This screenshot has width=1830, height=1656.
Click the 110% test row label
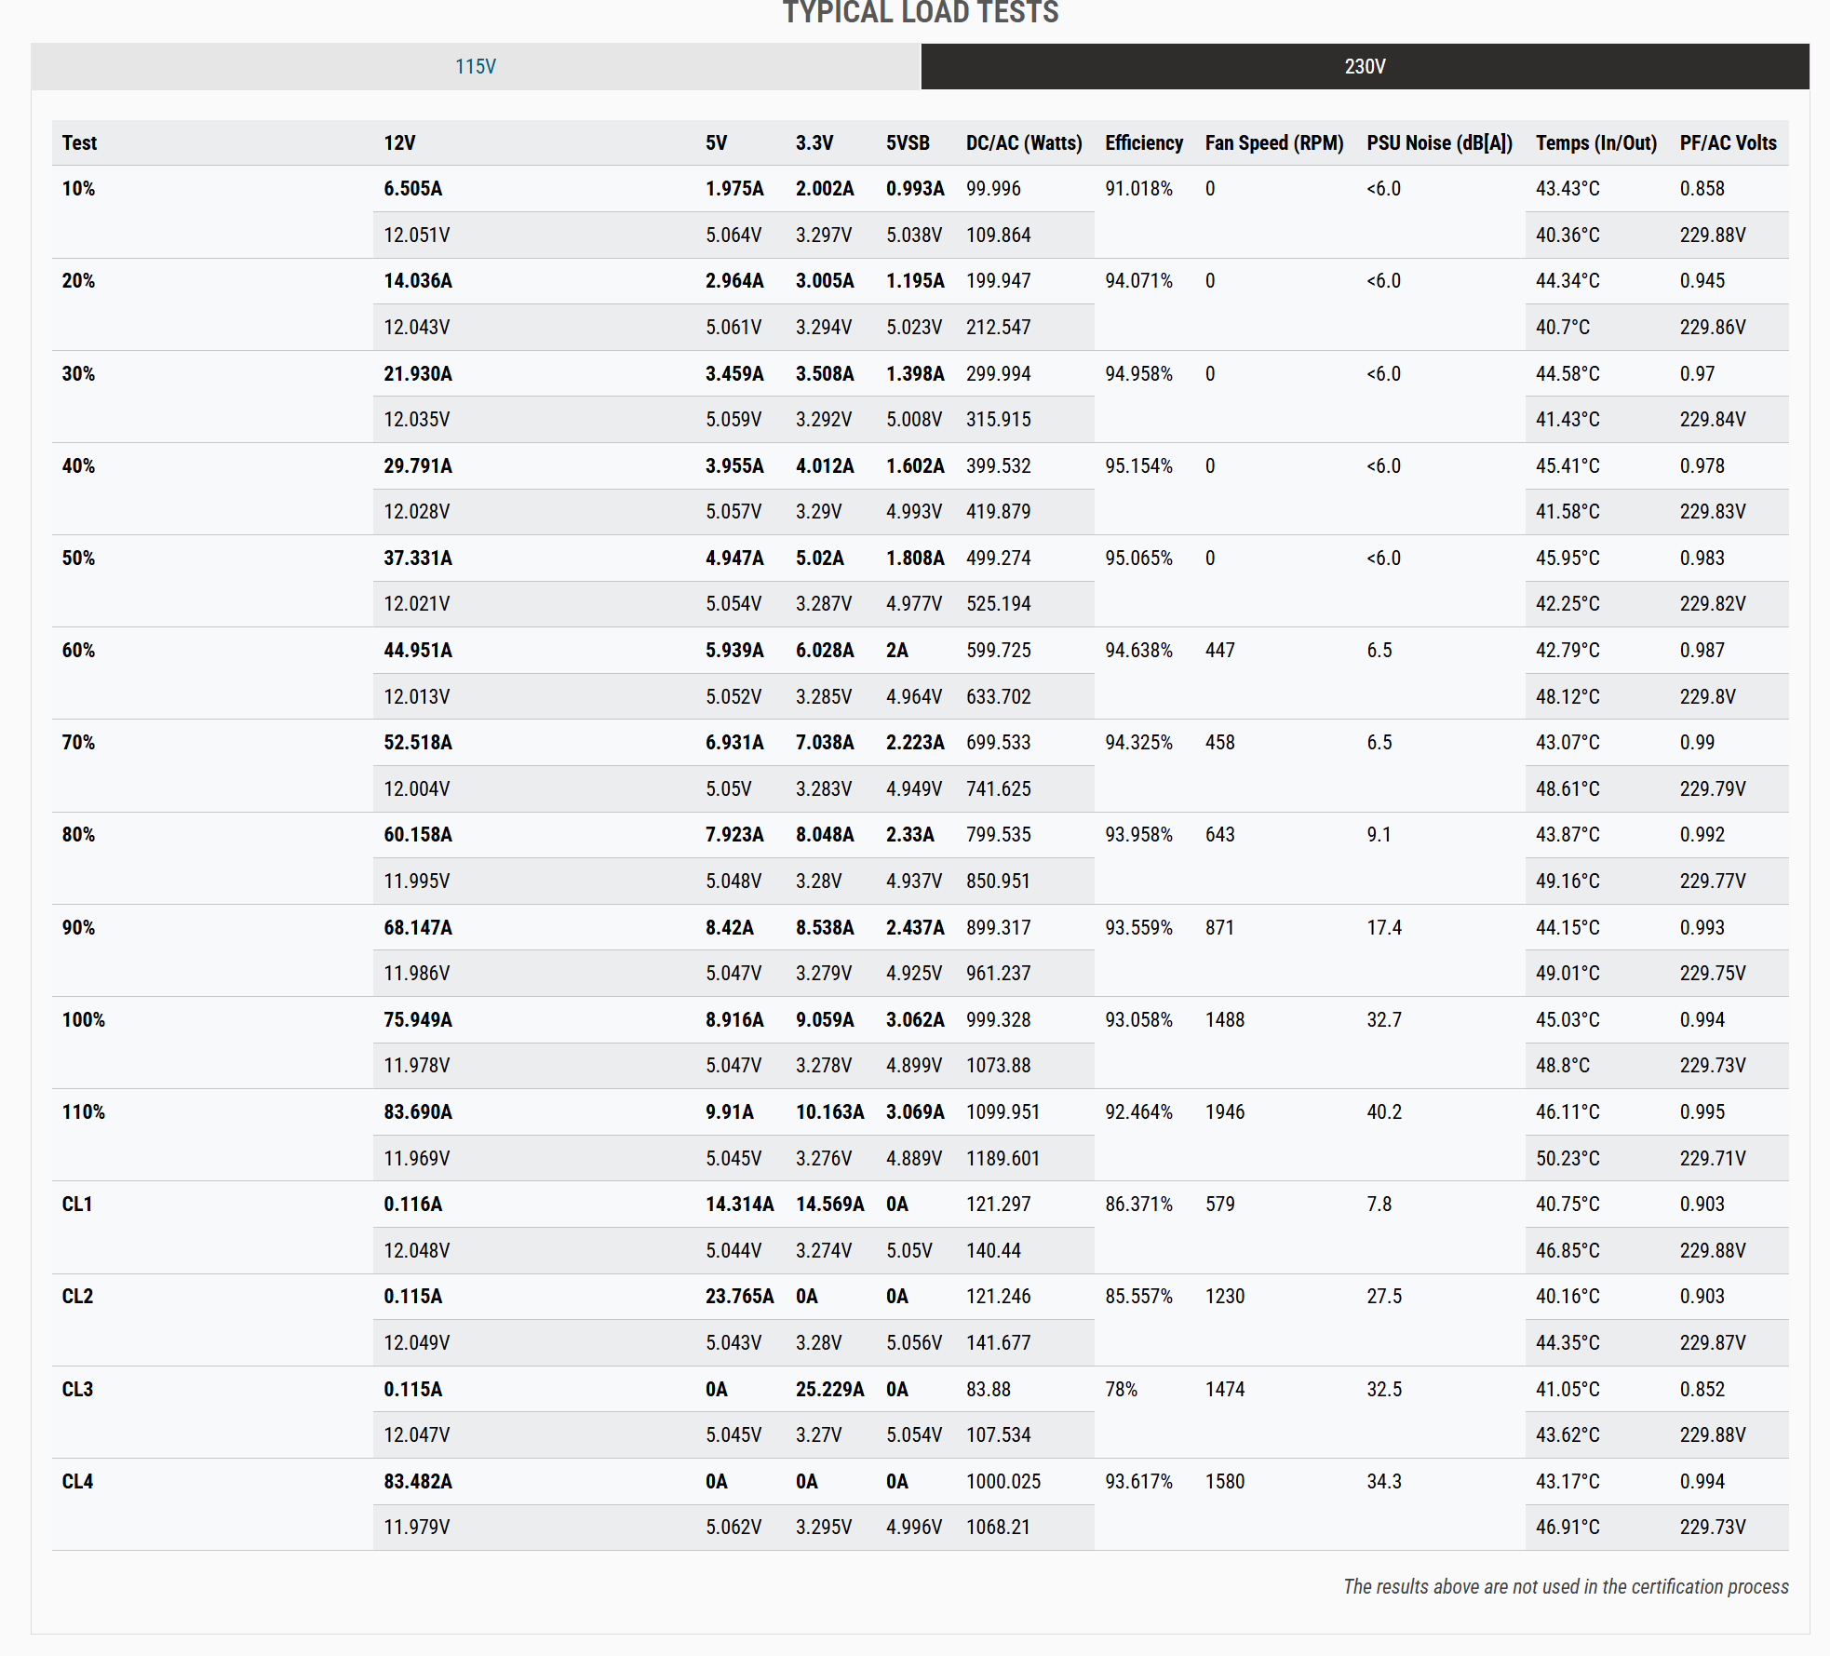click(84, 1112)
